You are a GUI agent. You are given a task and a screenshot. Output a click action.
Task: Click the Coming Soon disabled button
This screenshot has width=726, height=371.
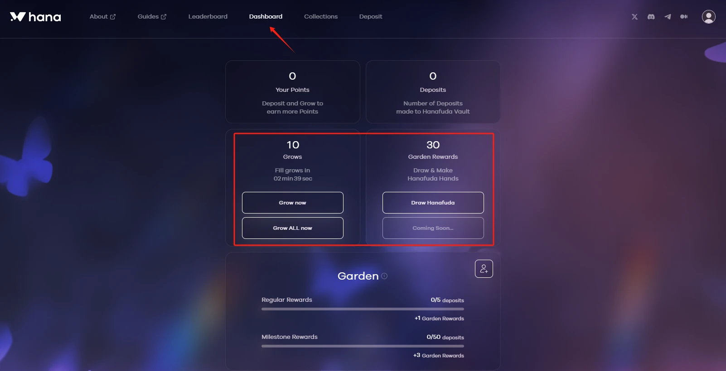(x=433, y=228)
